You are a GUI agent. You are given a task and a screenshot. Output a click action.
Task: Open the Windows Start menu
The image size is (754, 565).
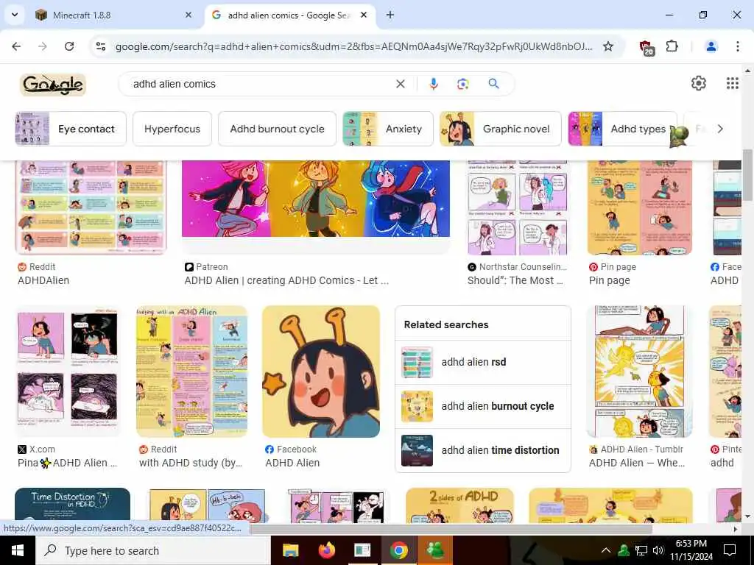pyautogui.click(x=18, y=550)
